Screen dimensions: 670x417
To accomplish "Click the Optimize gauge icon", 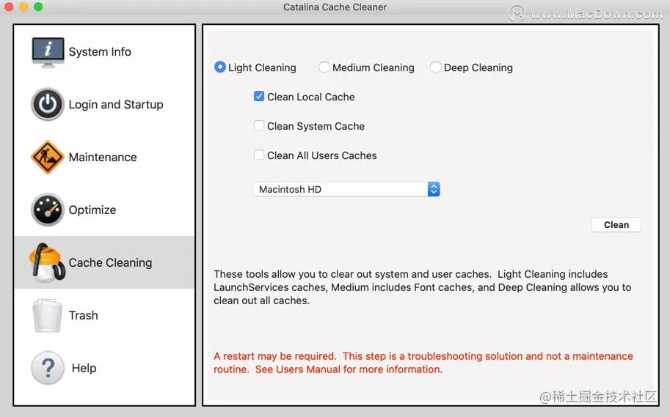I will 48,210.
